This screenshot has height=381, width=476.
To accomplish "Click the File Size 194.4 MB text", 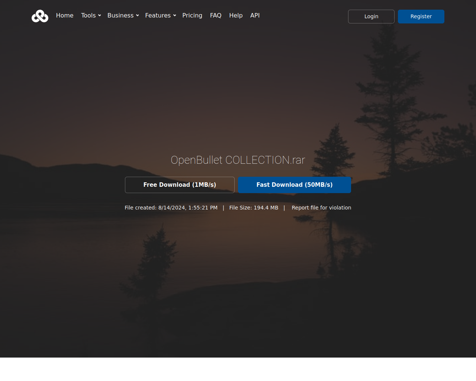I will (254, 208).
